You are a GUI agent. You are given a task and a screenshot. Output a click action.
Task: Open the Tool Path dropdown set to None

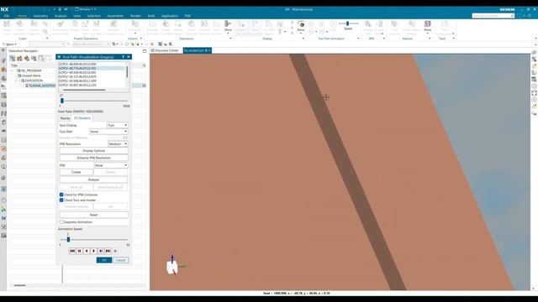(x=108, y=132)
